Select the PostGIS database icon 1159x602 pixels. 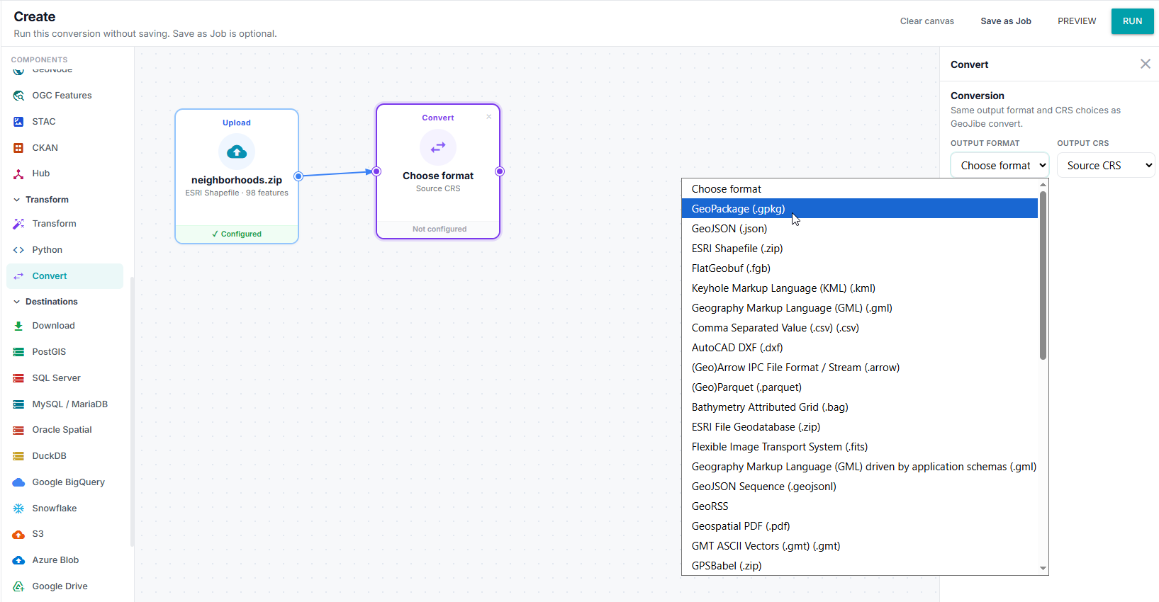point(18,352)
